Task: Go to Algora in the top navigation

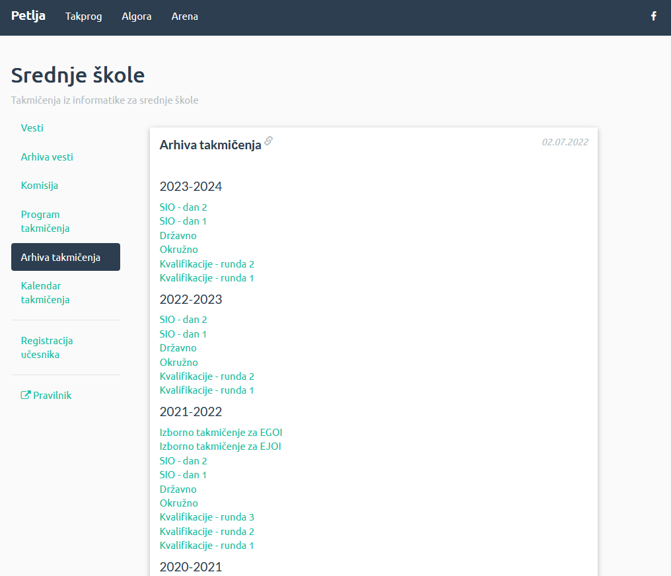Action: click(x=137, y=17)
